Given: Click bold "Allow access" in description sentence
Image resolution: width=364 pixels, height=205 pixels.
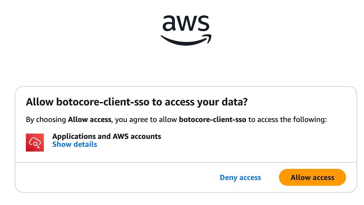Looking at the screenshot, I should 90,120.
